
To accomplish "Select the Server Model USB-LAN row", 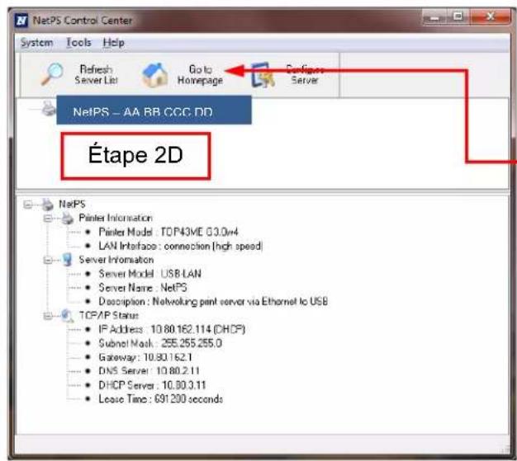I will 149,274.
